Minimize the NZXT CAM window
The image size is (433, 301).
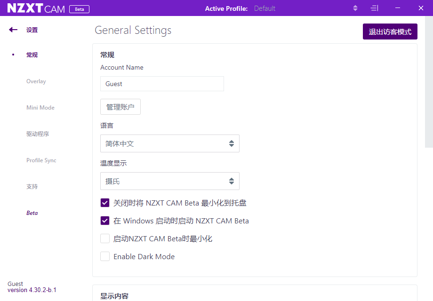pos(398,8)
